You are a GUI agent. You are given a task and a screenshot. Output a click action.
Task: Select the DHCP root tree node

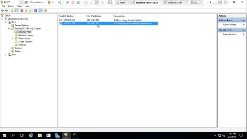tap(7, 15)
